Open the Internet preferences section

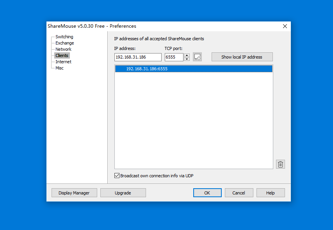(x=63, y=62)
